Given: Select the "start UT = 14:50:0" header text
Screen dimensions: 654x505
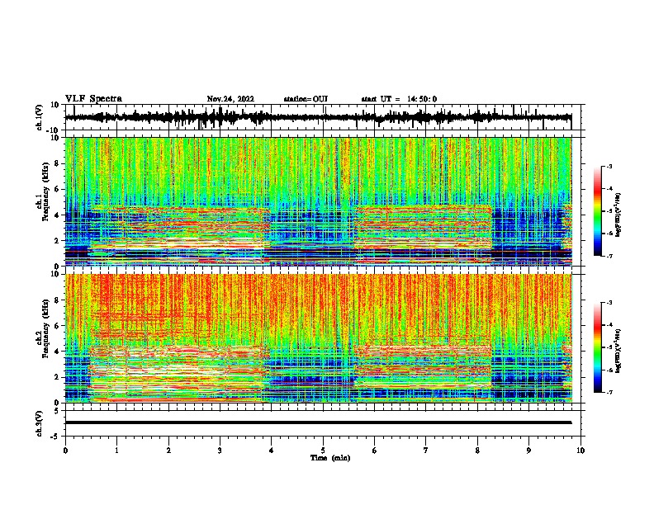Looking at the screenshot, I should pos(399,99).
